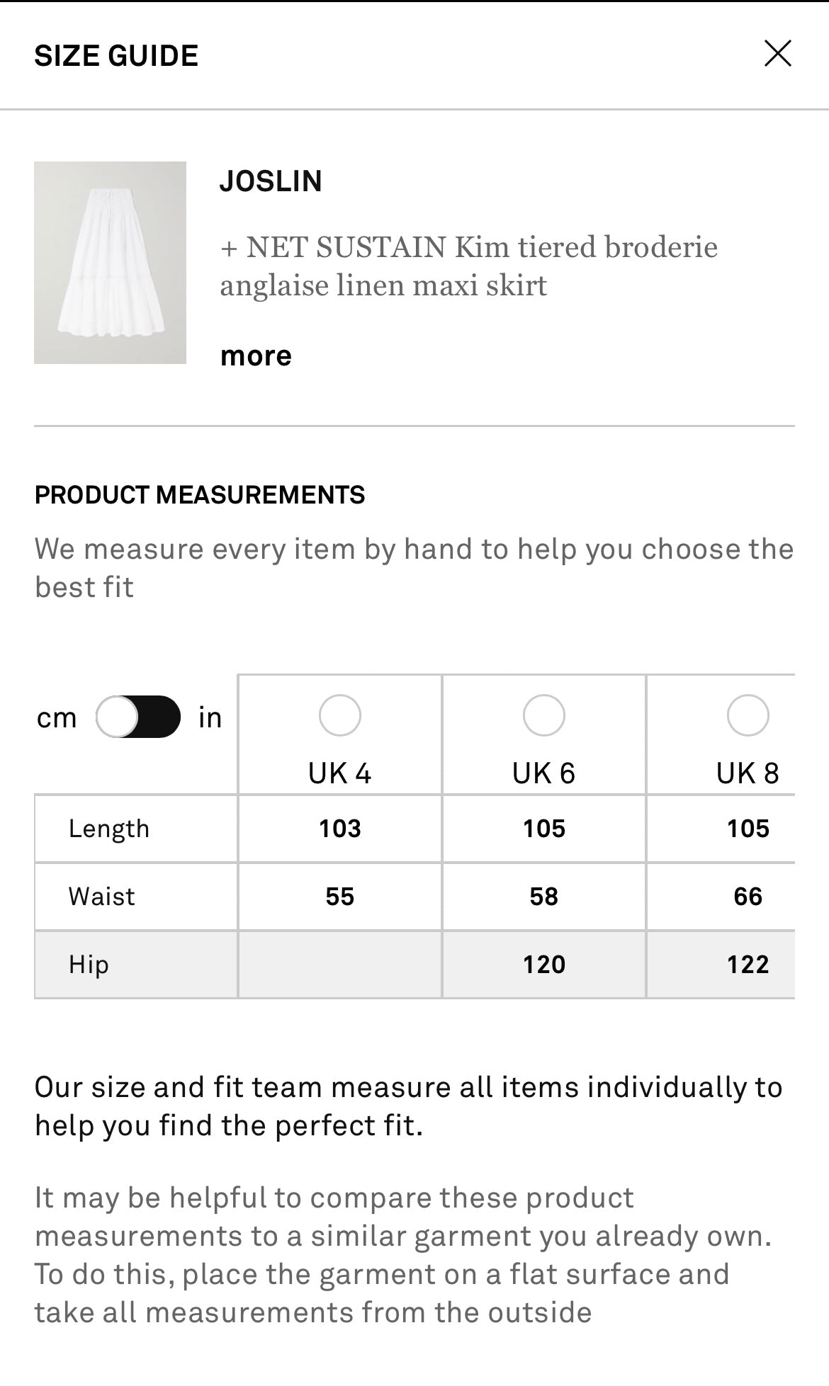
Task: Close the size guide panel
Action: coord(777,54)
